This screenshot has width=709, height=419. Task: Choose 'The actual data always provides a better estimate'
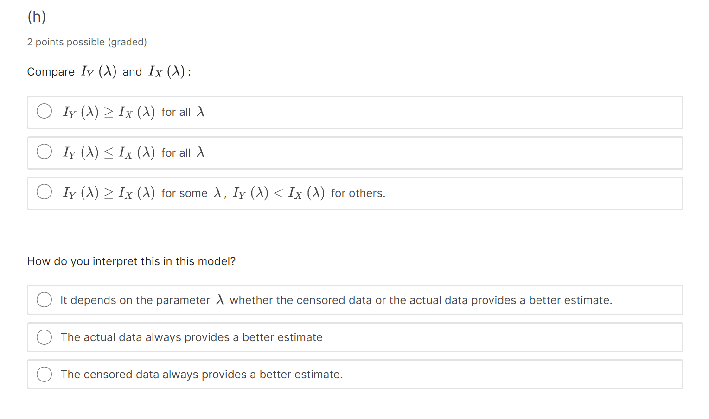point(44,337)
